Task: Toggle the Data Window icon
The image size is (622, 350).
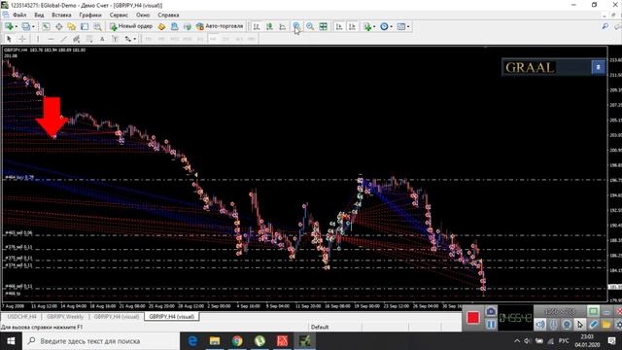Action: (58, 26)
